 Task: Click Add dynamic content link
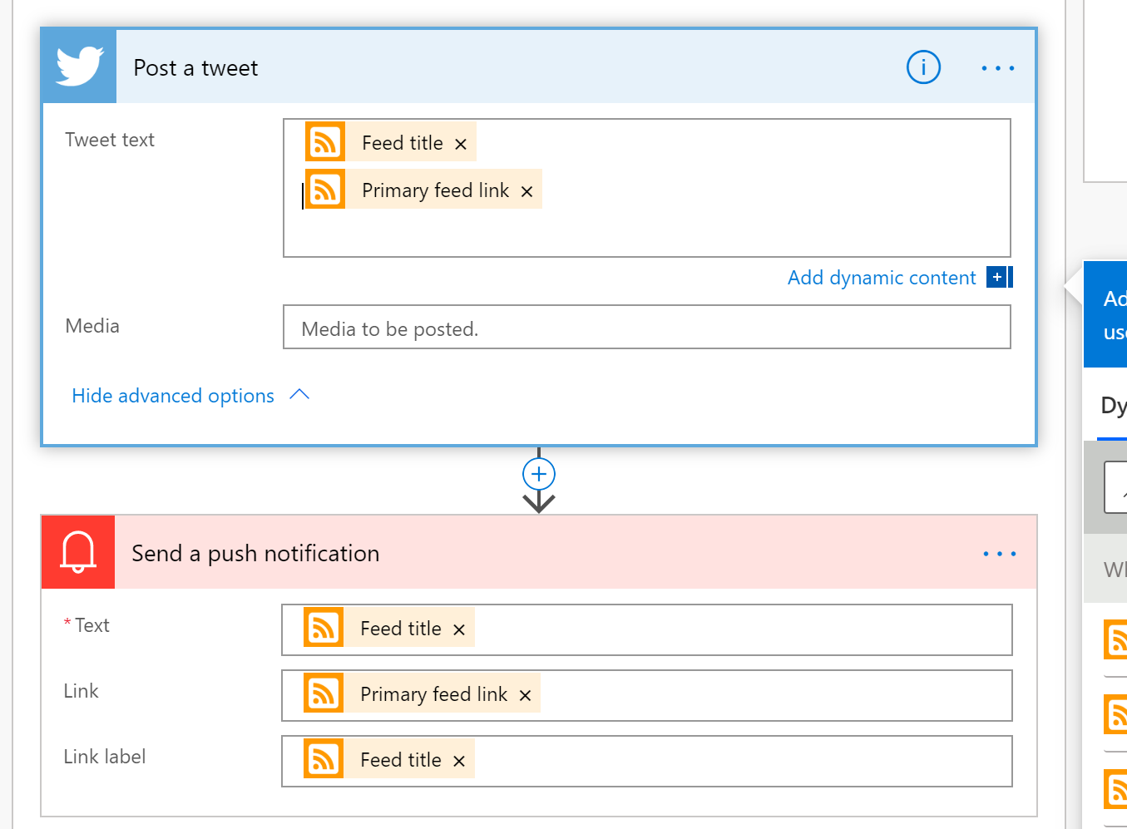[x=882, y=278]
